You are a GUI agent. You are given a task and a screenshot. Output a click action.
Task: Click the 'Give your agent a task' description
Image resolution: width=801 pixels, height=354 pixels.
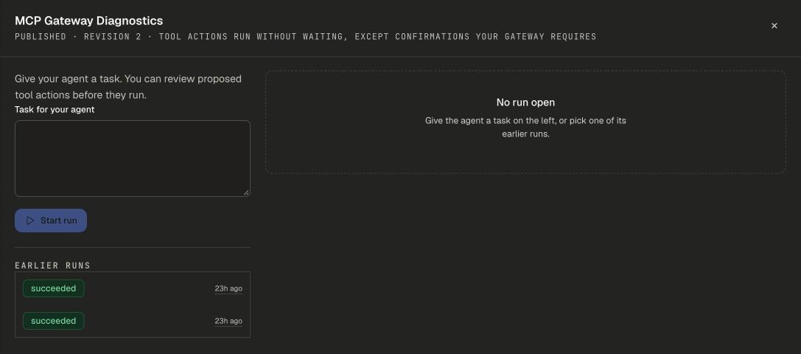(x=128, y=87)
